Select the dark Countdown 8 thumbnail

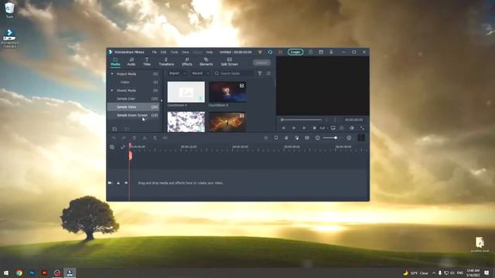tap(227, 92)
